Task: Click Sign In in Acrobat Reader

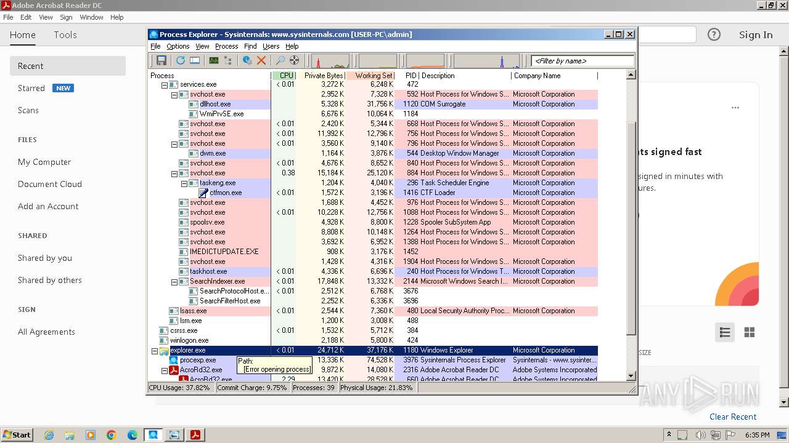Action: [756, 35]
